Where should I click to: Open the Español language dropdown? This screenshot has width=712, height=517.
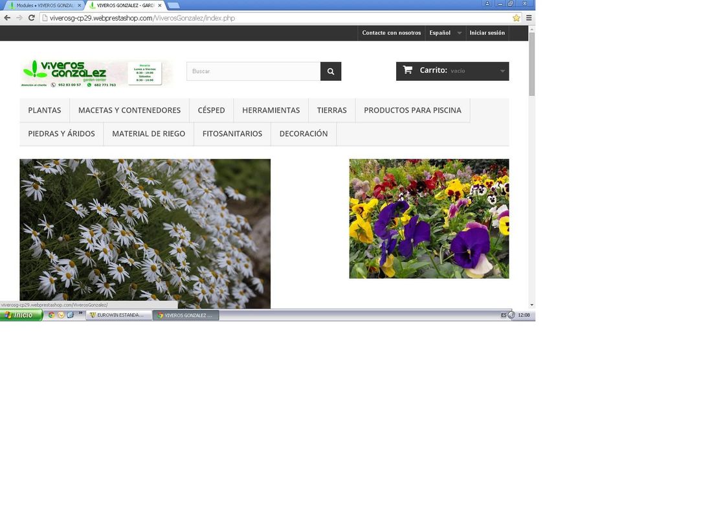(445, 33)
